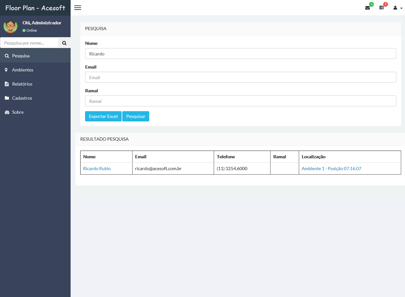Click the Olá, Administrador greeting
Image resolution: width=405 pixels, height=297 pixels.
tap(42, 23)
